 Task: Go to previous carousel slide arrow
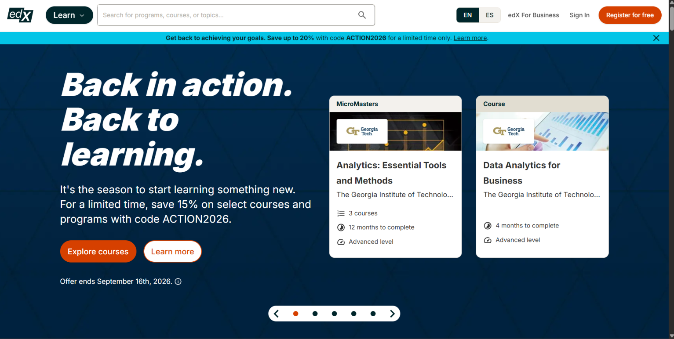coord(277,314)
